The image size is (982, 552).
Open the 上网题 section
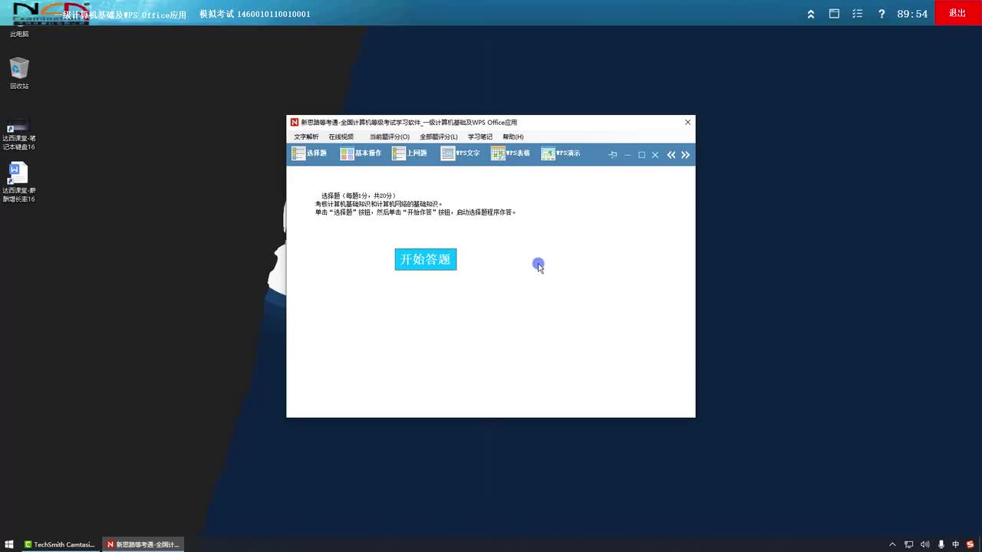click(x=410, y=153)
